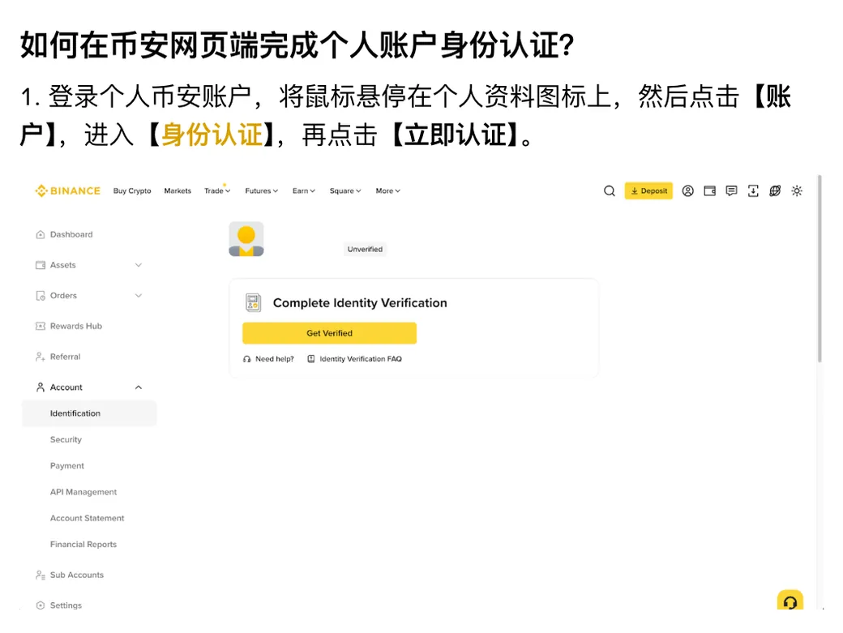
Task: Expand the Orders section chevron
Action: tap(138, 296)
